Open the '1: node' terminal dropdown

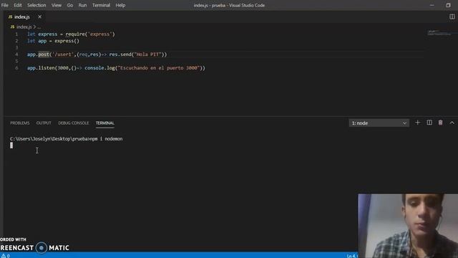coord(379,123)
